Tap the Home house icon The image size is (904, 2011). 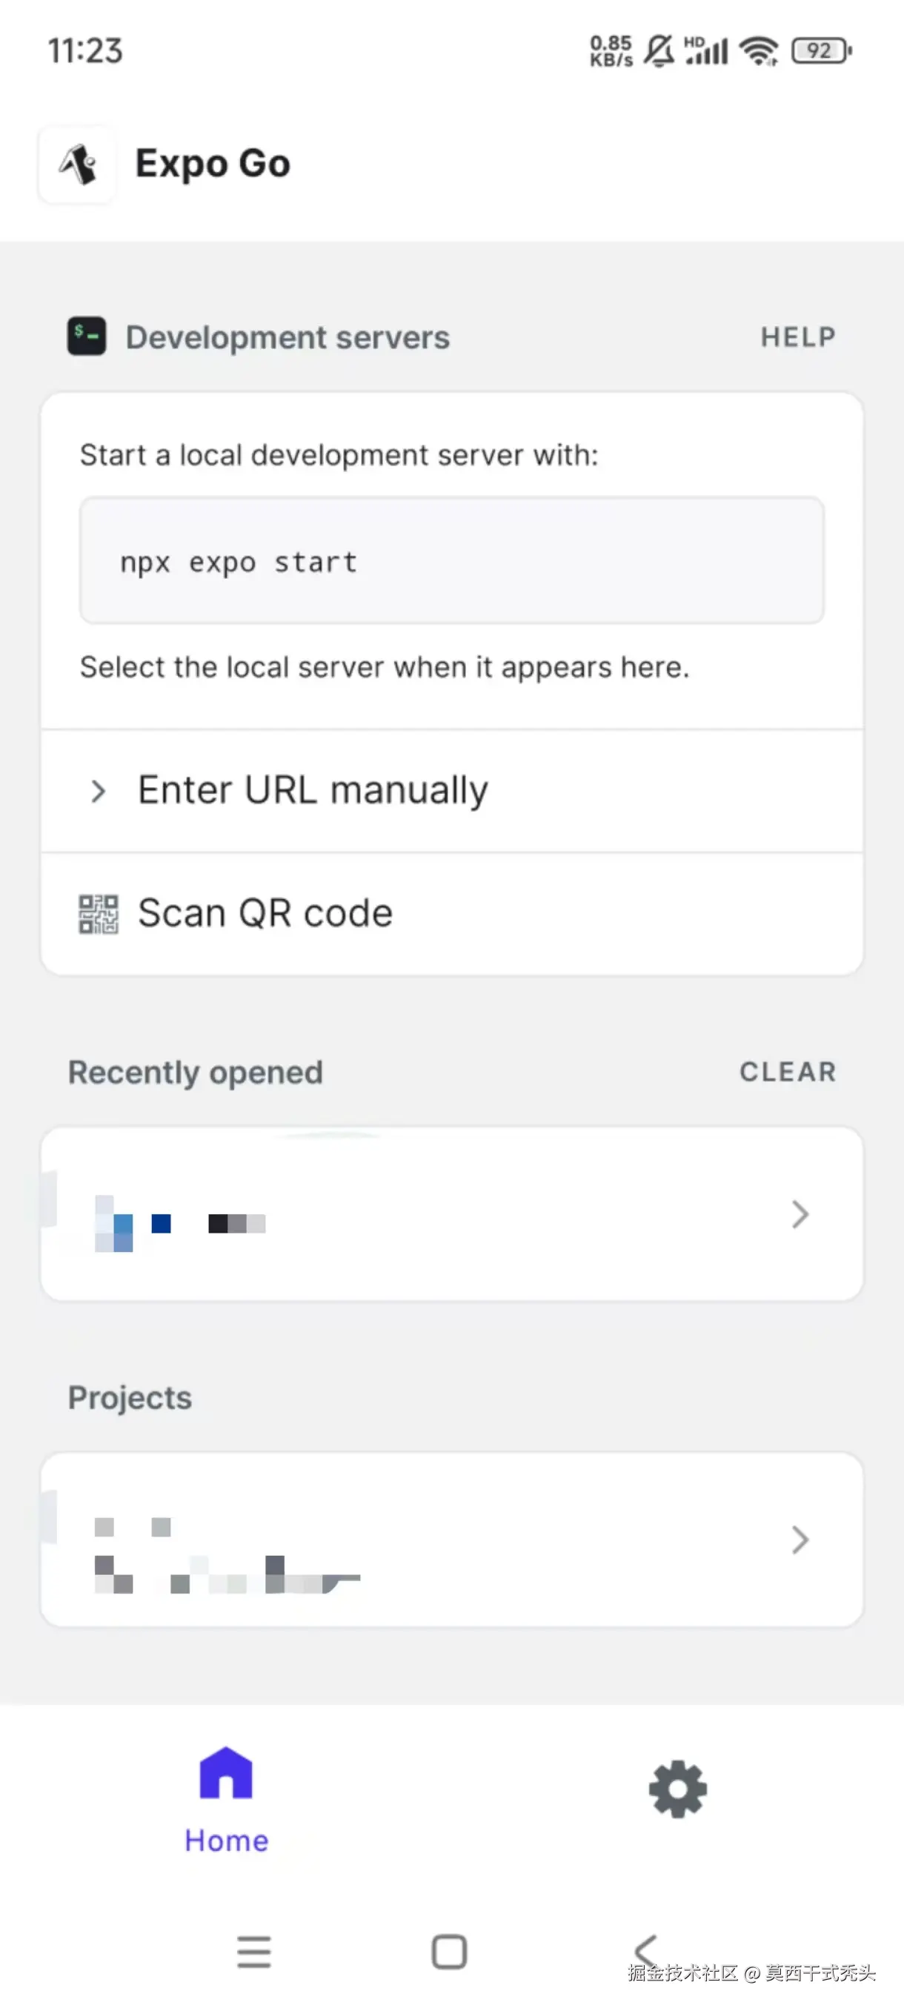[227, 1774]
